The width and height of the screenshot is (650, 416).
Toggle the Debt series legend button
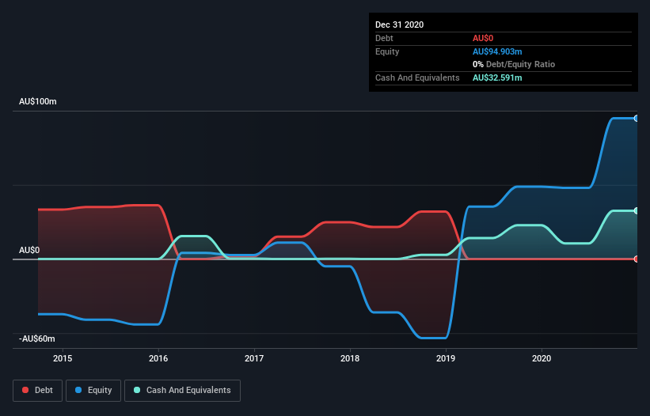[x=38, y=391]
